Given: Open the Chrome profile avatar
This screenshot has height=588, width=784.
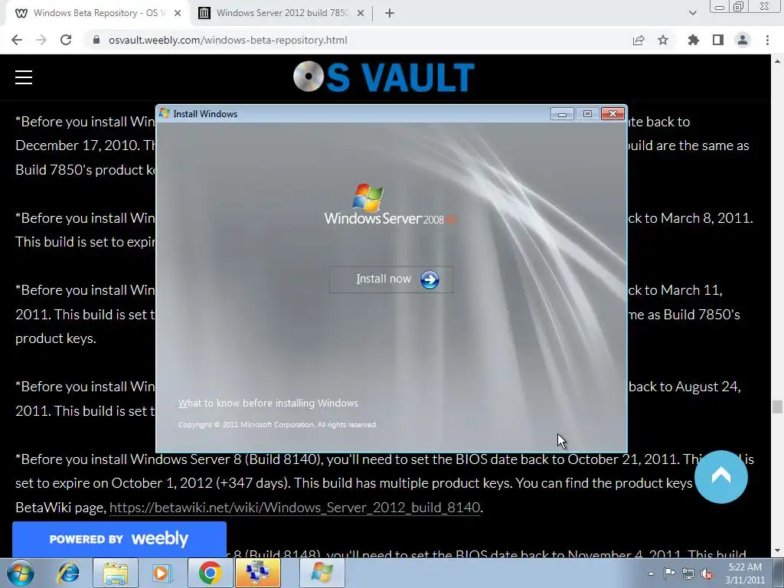Looking at the screenshot, I should 743,40.
